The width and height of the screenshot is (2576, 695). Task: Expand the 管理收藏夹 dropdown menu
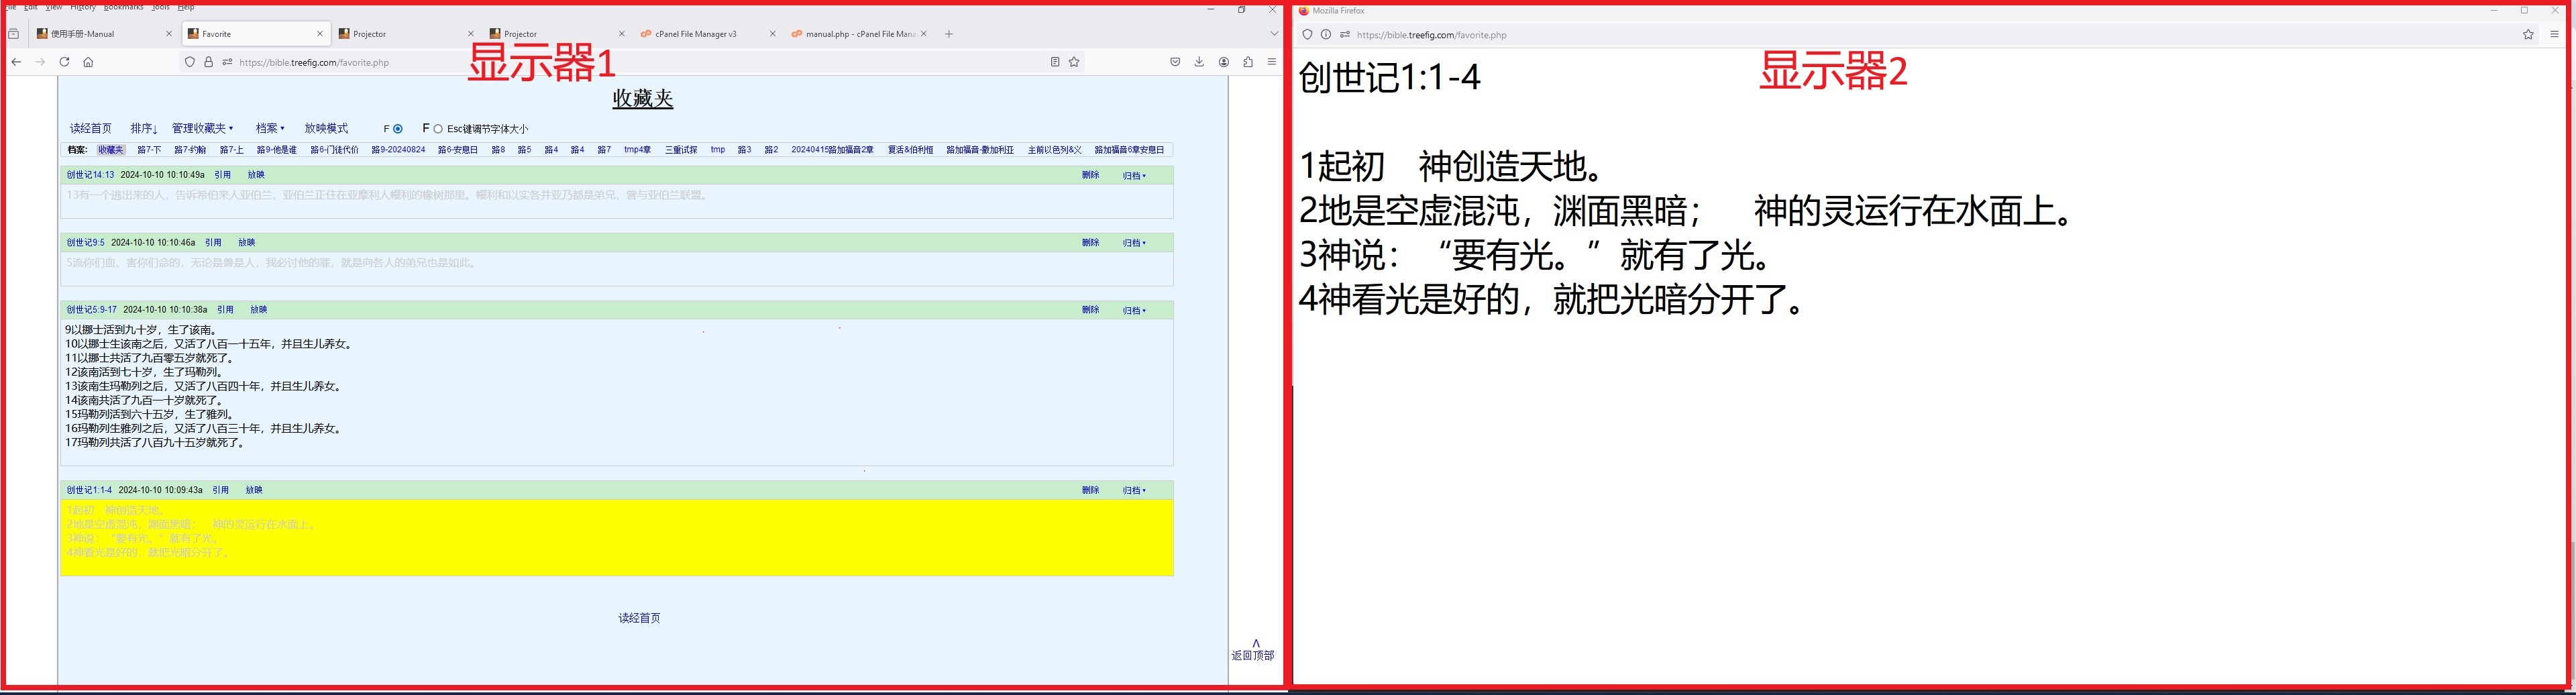(202, 129)
